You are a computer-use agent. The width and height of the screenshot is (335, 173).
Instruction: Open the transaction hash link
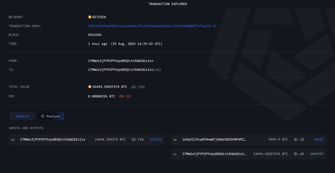(150, 26)
